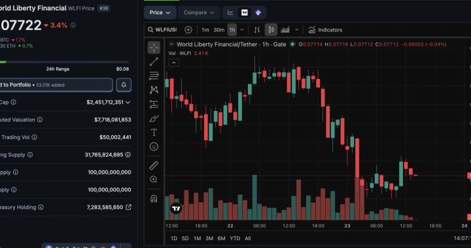Click info icon beside Circulating Supply label
The height and width of the screenshot is (248, 471).
coord(30,155)
